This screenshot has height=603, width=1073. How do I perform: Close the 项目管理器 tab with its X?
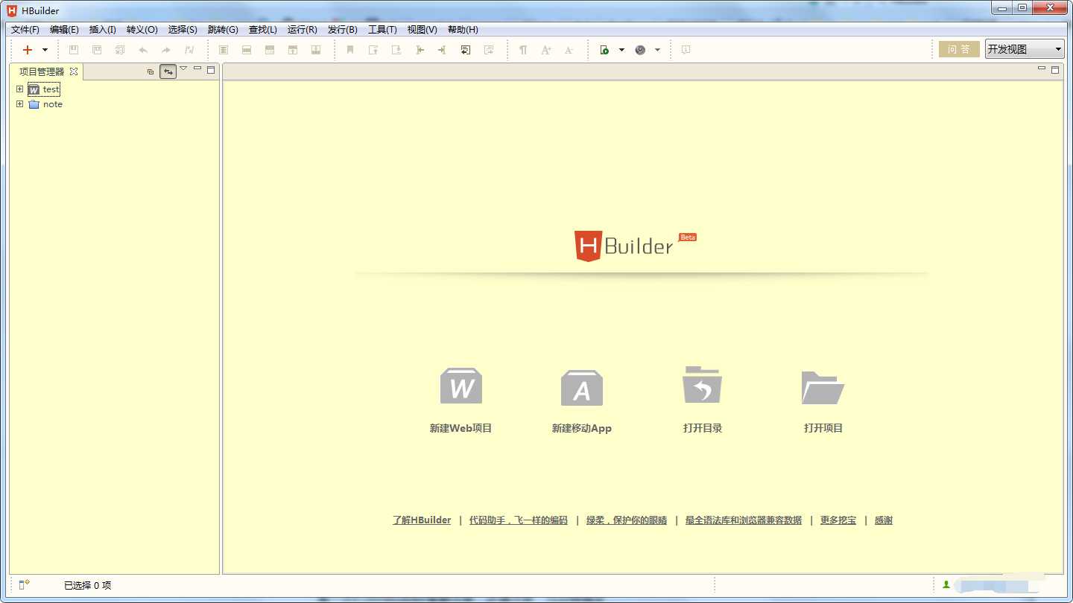click(73, 71)
